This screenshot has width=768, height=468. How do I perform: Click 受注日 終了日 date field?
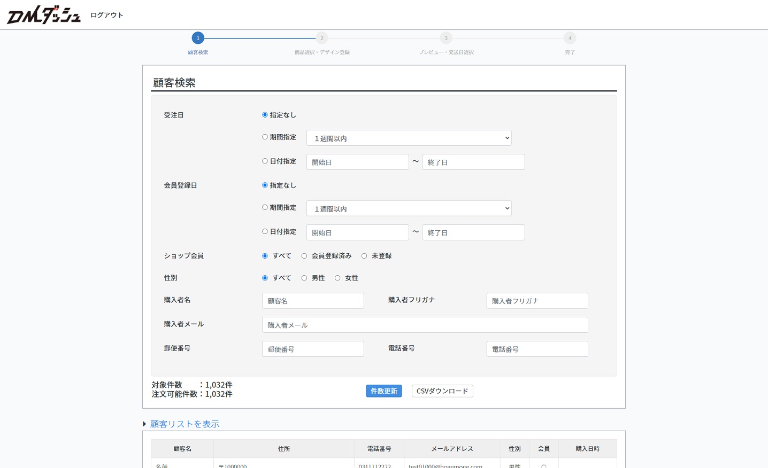(x=473, y=162)
